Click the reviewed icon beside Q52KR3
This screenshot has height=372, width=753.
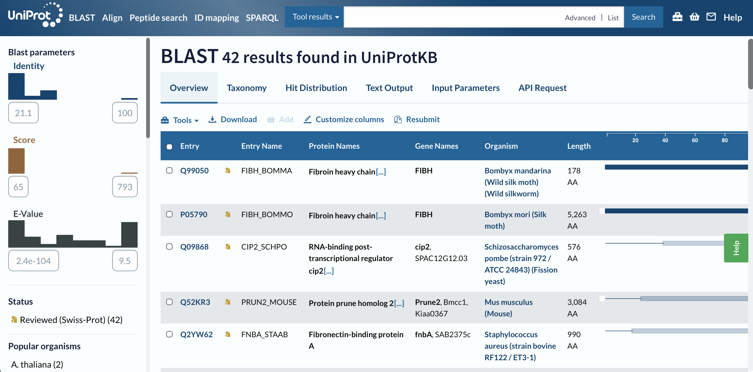228,302
